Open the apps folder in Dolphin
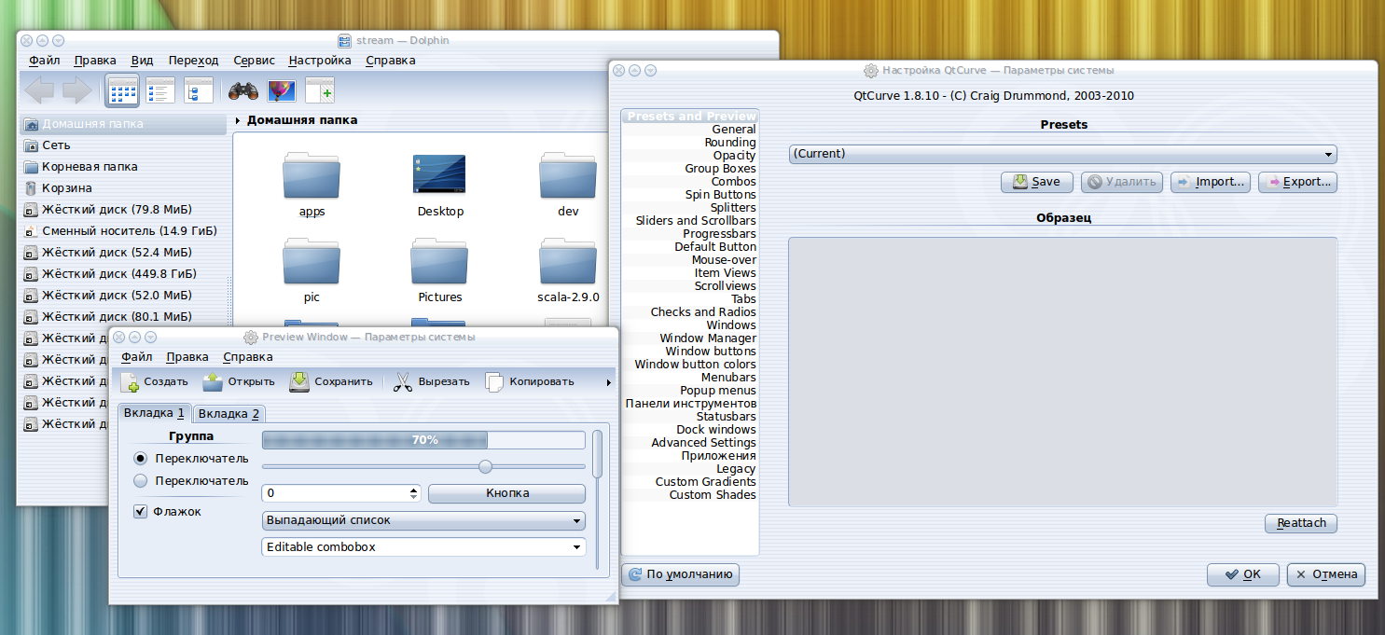Viewport: 1385px width, 635px height. click(312, 185)
